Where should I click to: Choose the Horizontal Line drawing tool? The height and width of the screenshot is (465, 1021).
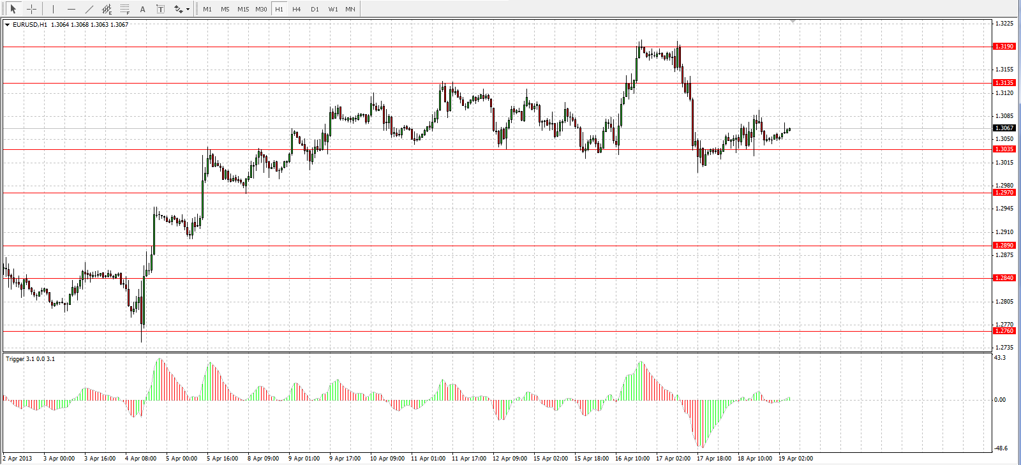click(x=71, y=9)
